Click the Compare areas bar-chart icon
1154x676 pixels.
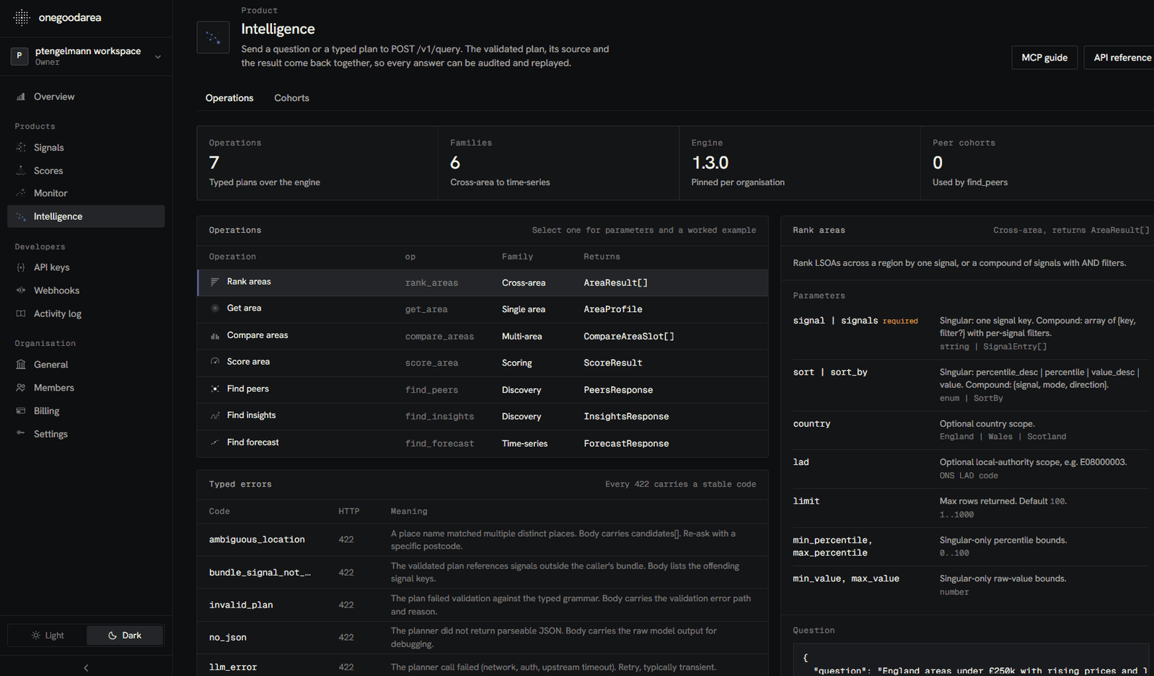tap(215, 336)
